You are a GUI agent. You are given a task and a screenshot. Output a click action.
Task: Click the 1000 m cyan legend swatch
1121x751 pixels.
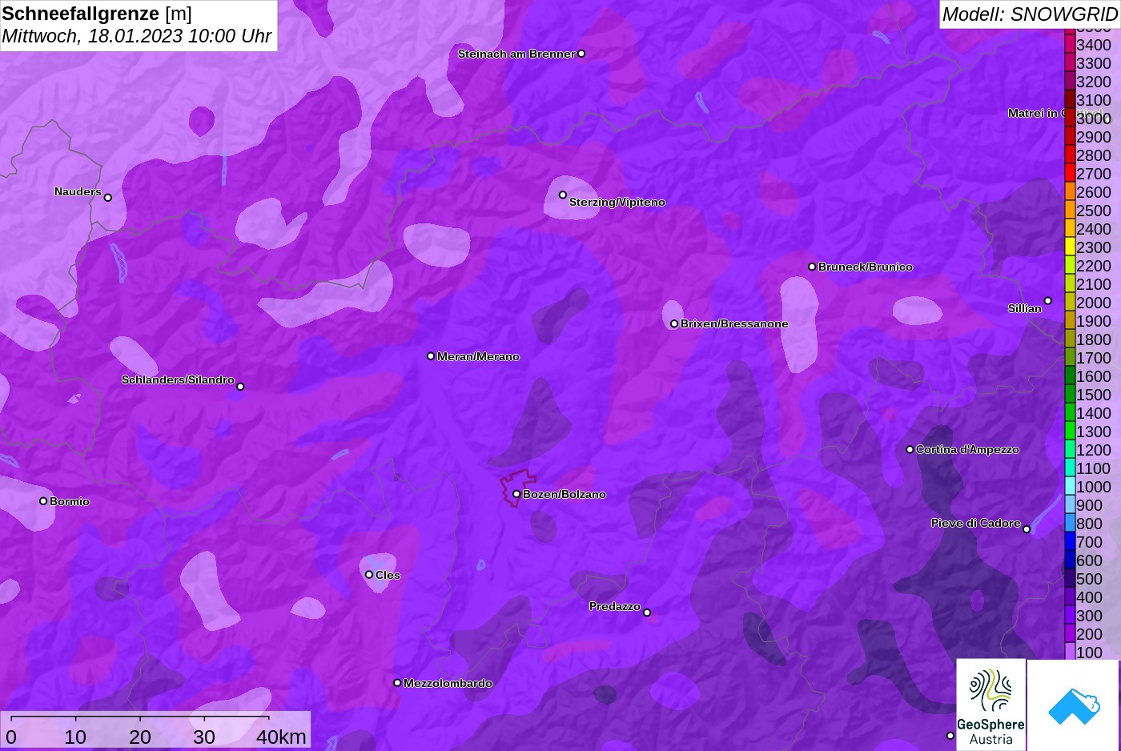[1070, 486]
